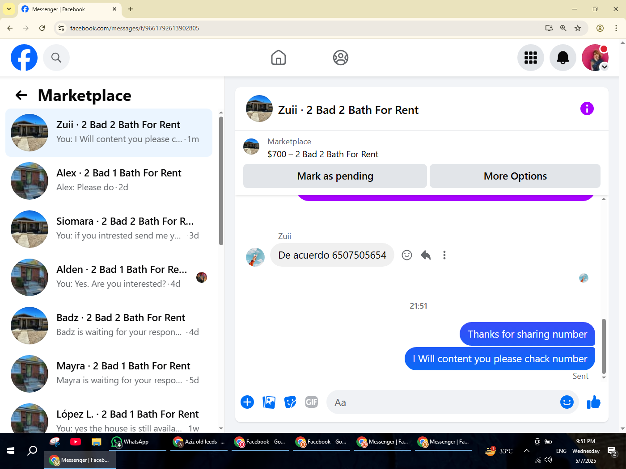Switch to first Facebook - Go... taskbar window
626x469 pixels.
coord(261,442)
